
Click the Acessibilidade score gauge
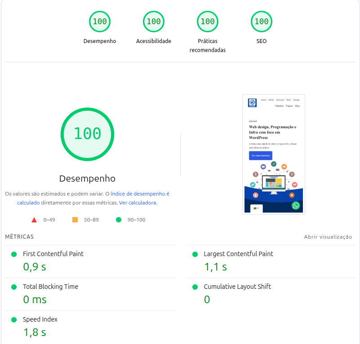[154, 22]
